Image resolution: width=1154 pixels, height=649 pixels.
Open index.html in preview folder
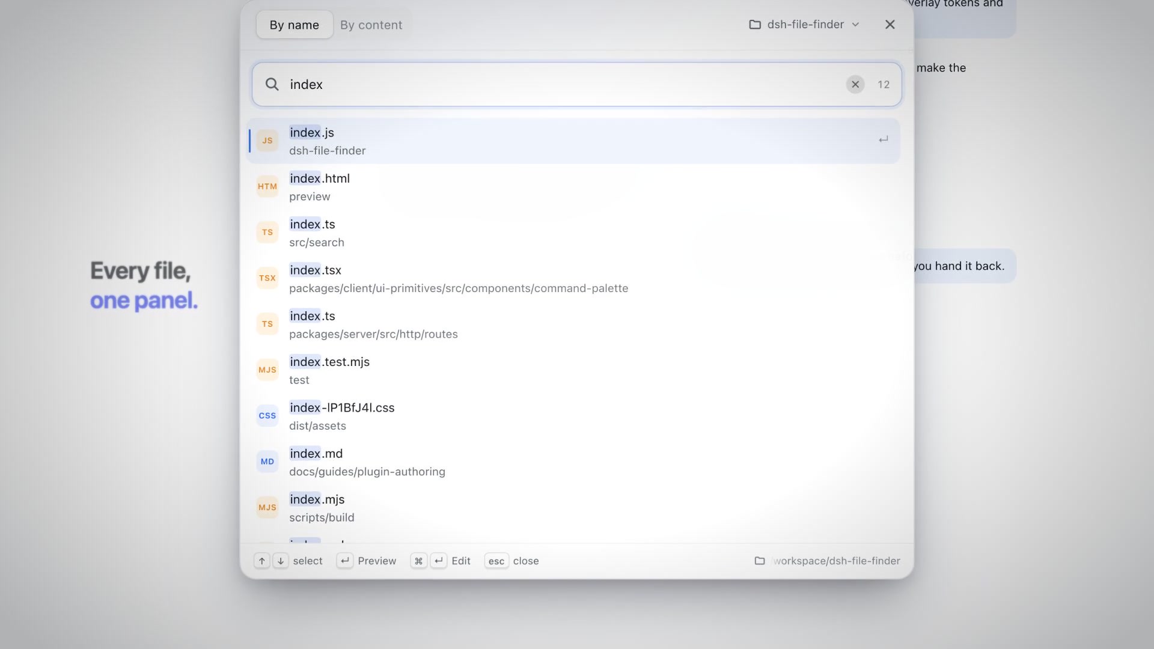573,187
